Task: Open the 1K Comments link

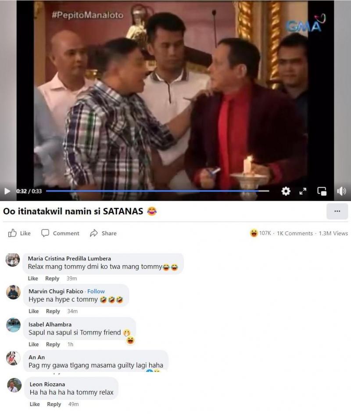Action: (x=294, y=234)
